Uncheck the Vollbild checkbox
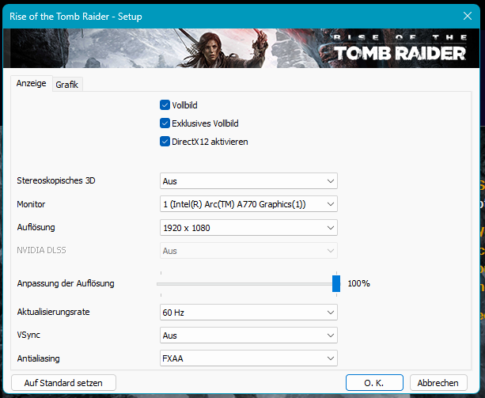The width and height of the screenshot is (485, 398). click(x=165, y=105)
